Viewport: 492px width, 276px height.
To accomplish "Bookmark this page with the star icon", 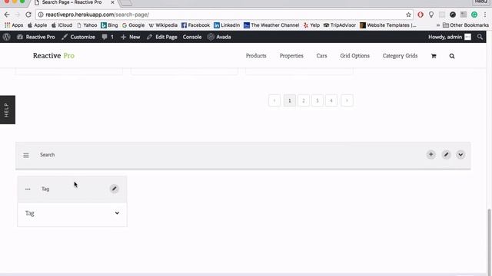I will 408,15.
